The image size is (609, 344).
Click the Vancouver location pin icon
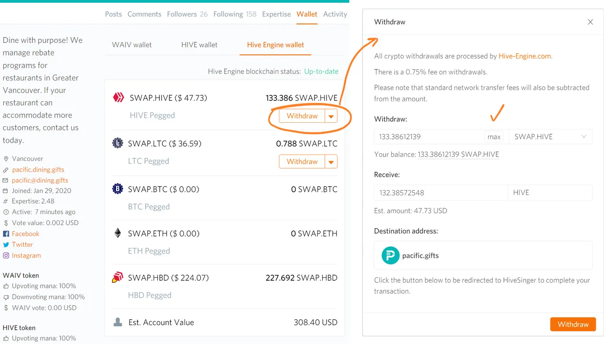[6, 158]
